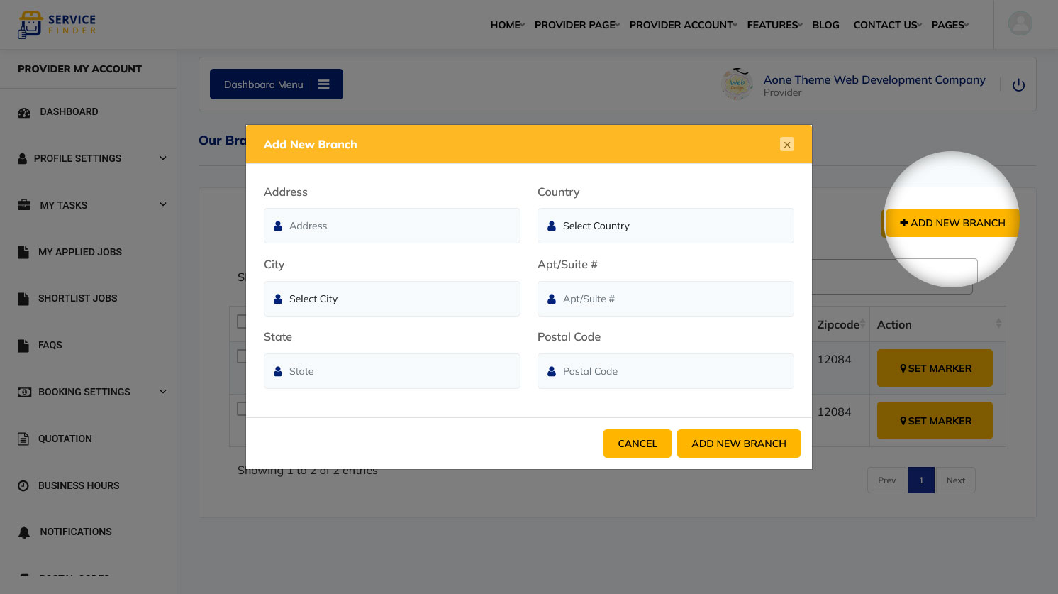Click the Dashboard gauge icon in sidebar
Viewport: 1058px width, 594px height.
click(24, 112)
